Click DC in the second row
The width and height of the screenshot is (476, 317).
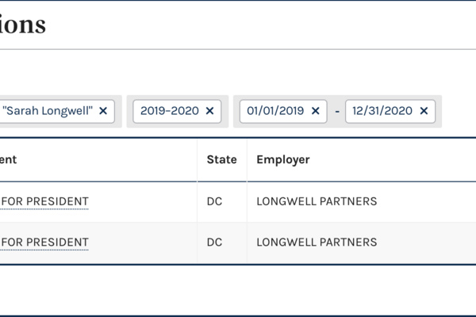[214, 242]
